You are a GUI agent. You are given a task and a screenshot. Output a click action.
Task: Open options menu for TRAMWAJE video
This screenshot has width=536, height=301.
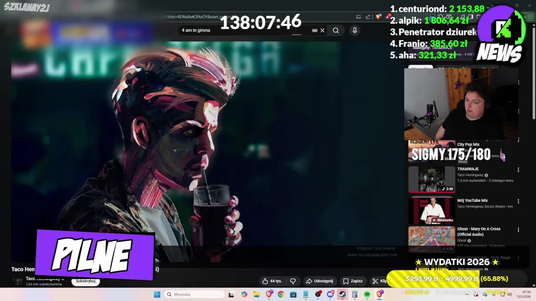[518, 170]
